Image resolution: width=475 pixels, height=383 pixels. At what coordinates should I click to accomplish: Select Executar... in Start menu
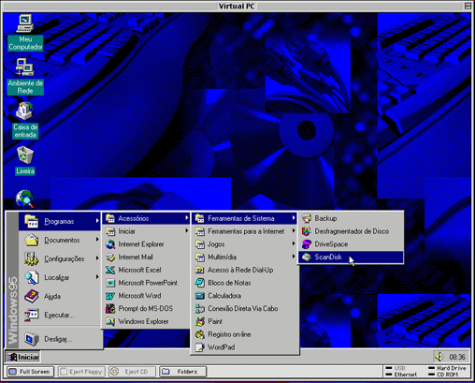(59, 315)
